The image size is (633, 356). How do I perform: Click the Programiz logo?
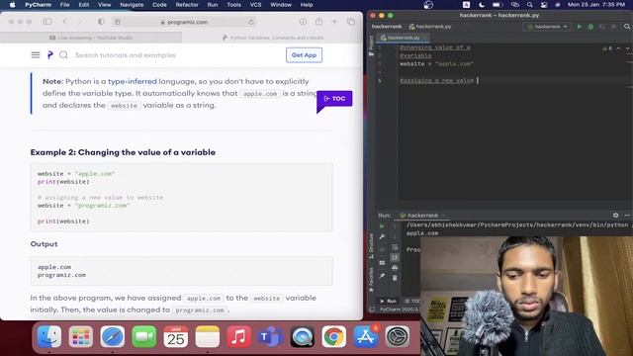[50, 55]
